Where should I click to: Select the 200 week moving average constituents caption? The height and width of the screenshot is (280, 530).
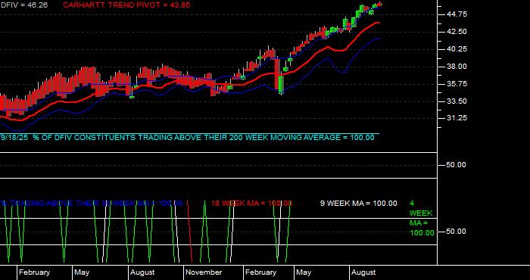(187, 138)
